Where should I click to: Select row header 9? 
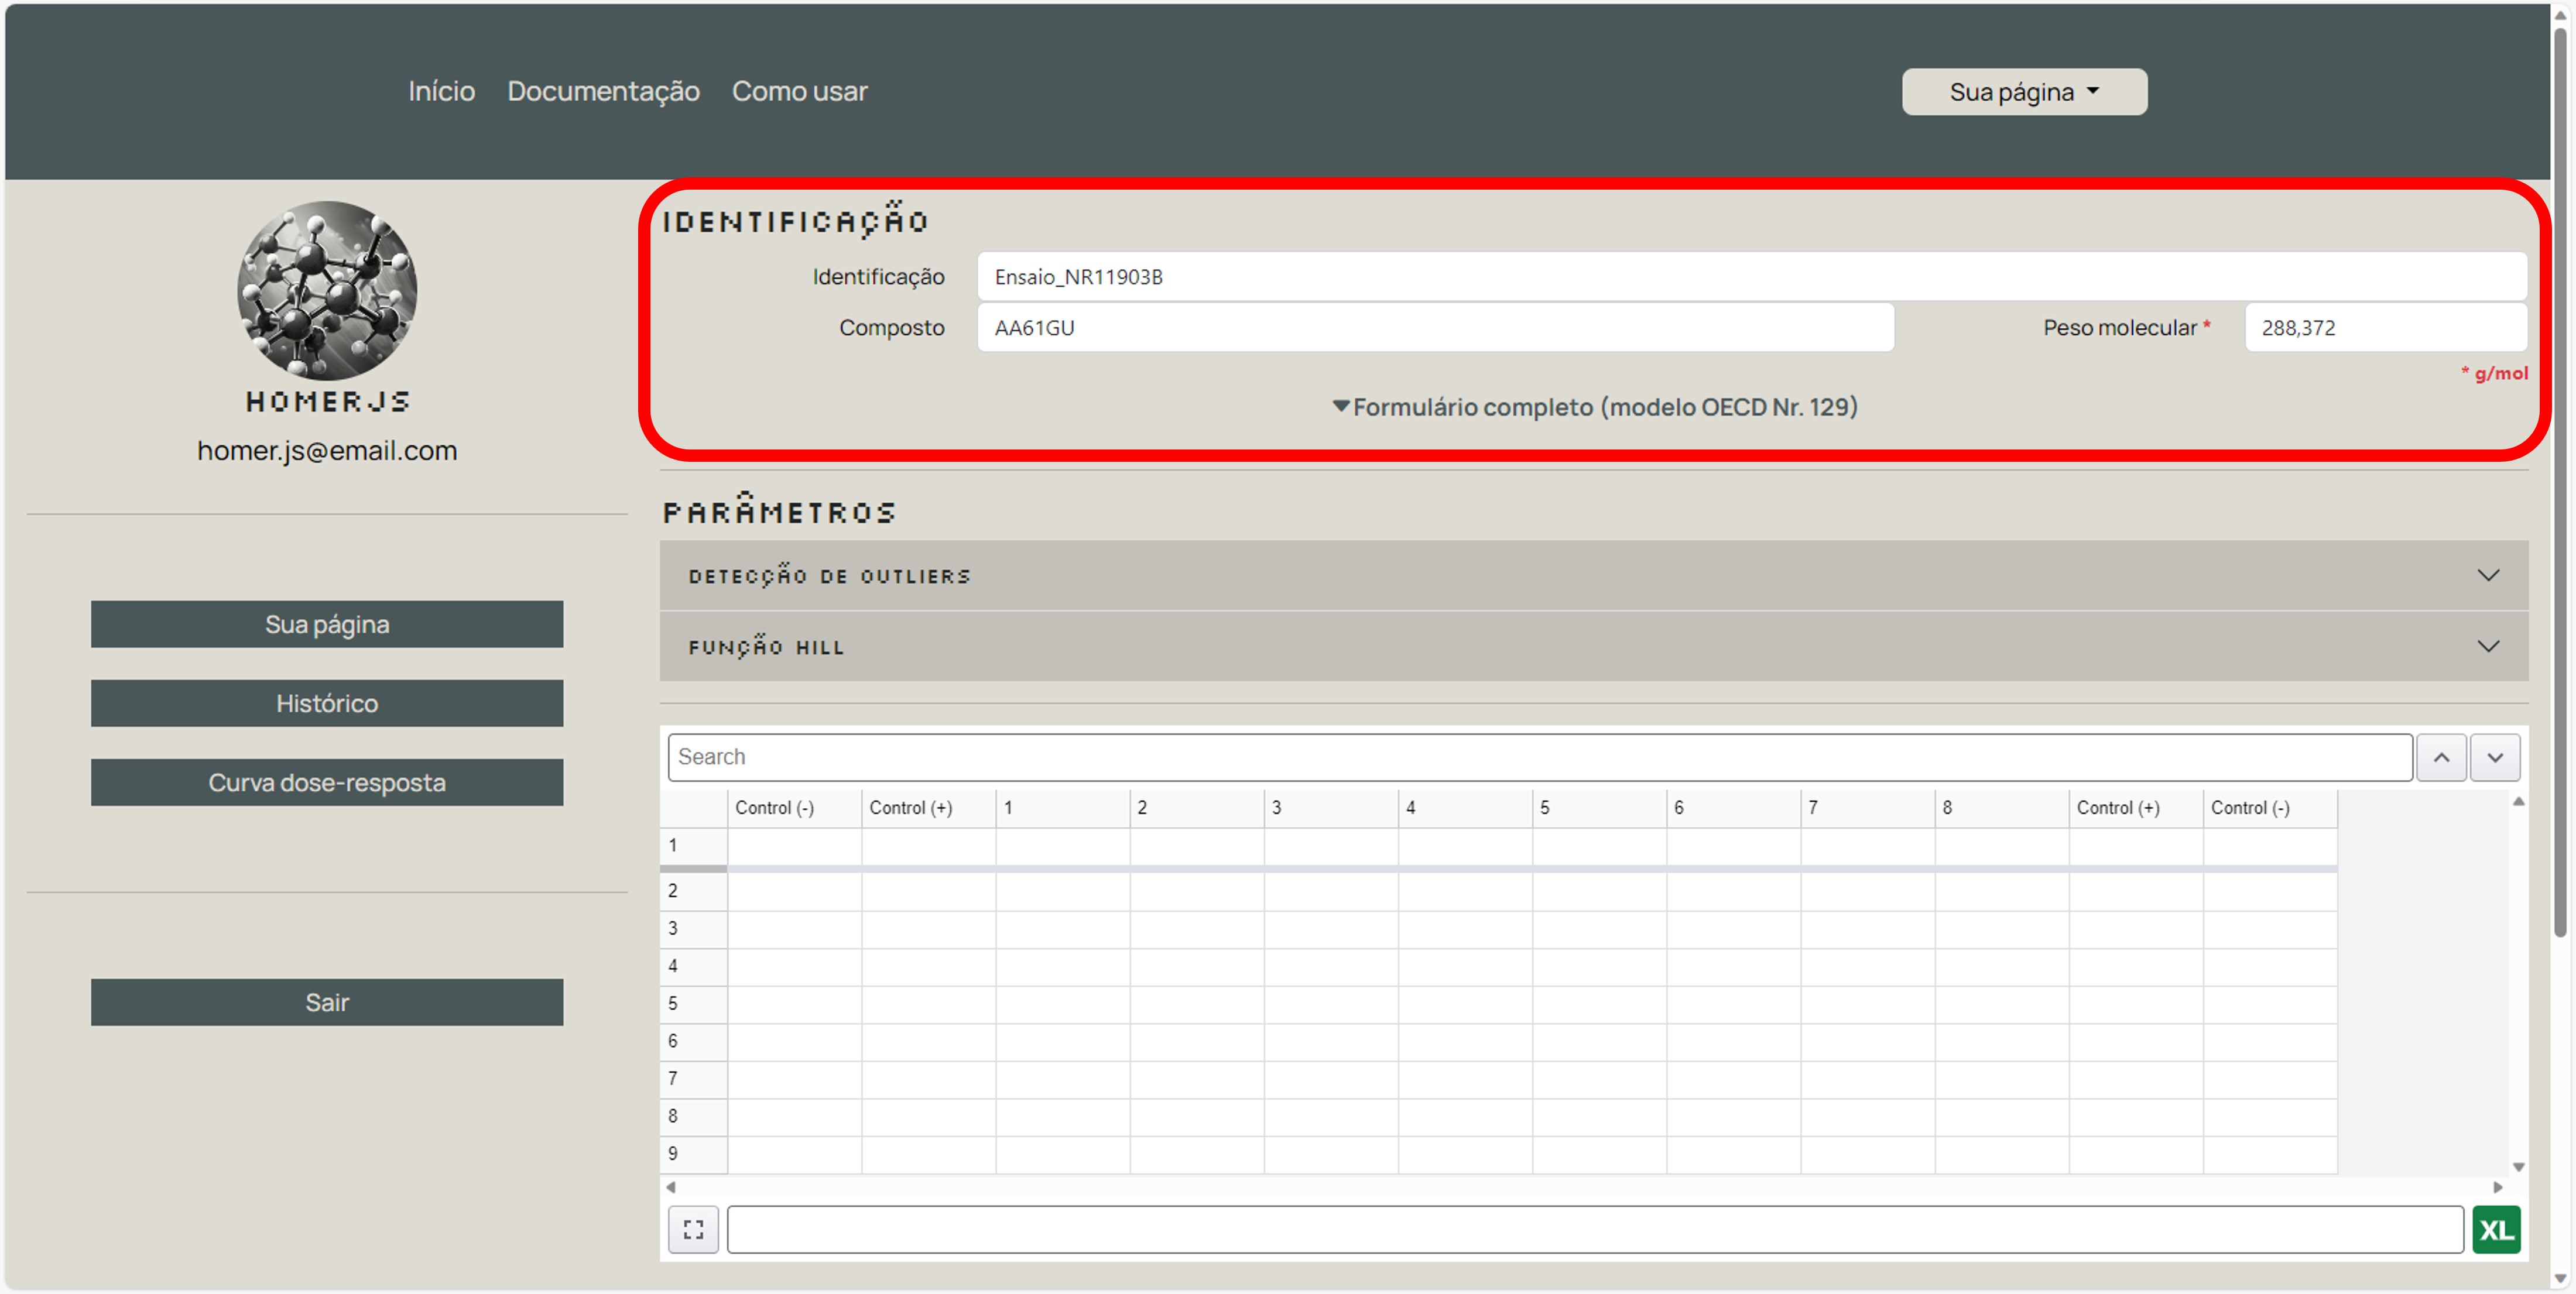click(x=693, y=1154)
